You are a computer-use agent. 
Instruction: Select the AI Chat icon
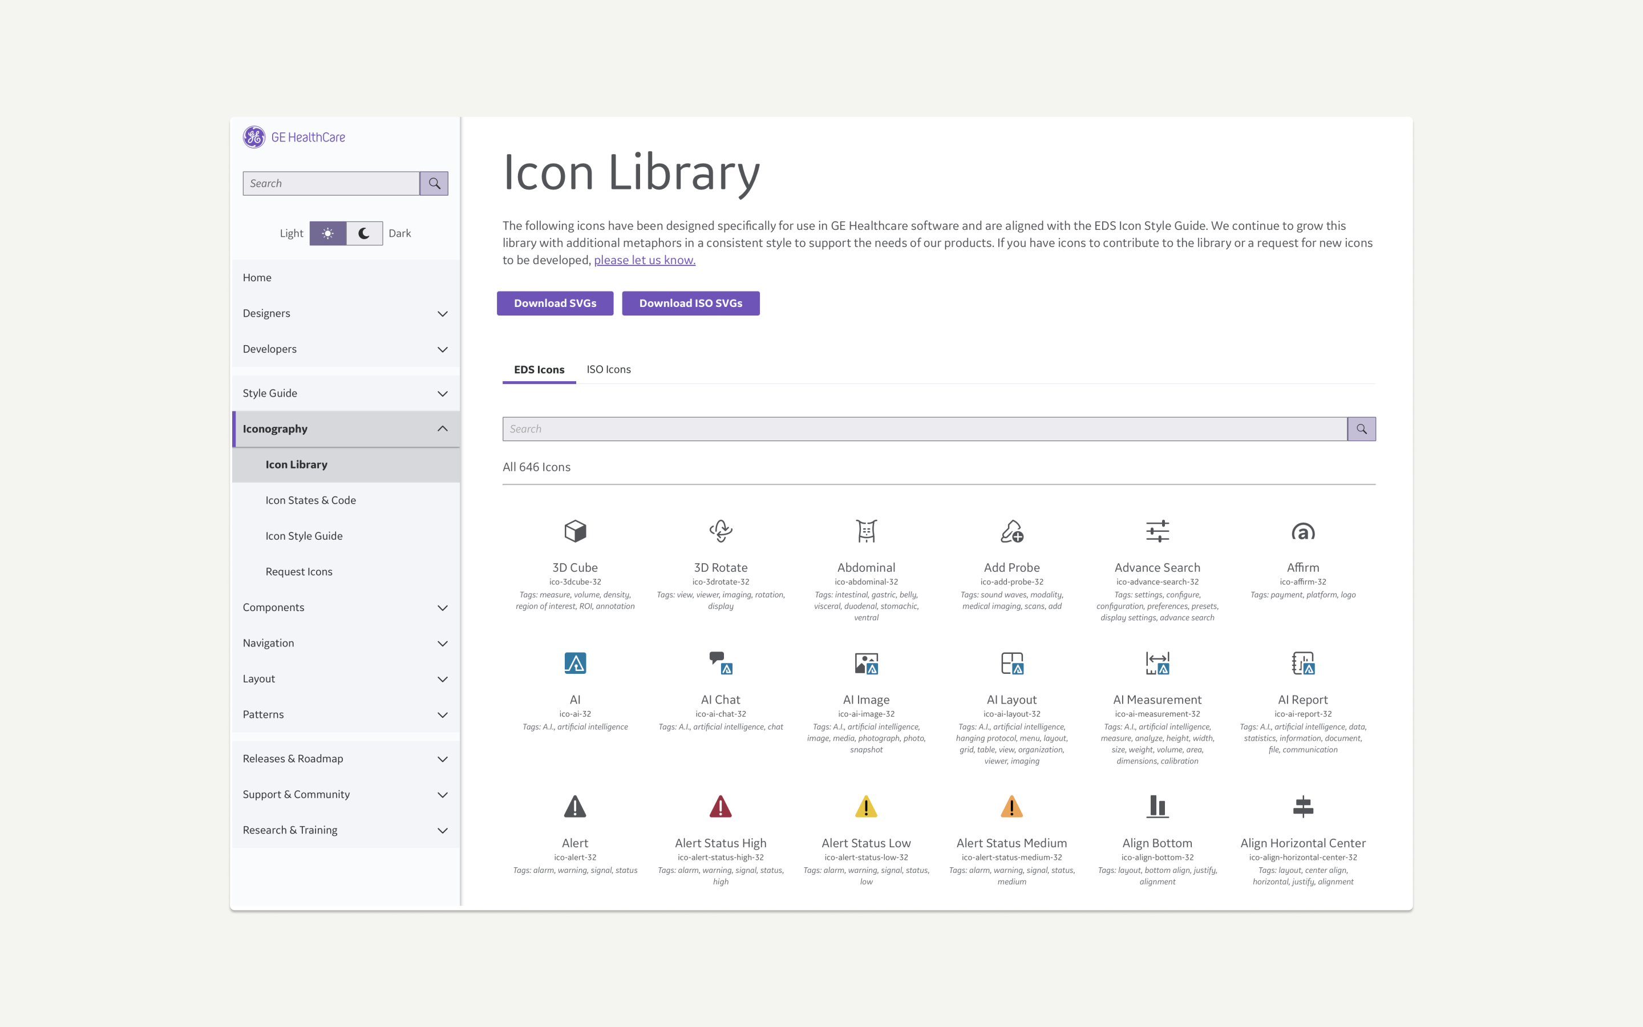(721, 662)
